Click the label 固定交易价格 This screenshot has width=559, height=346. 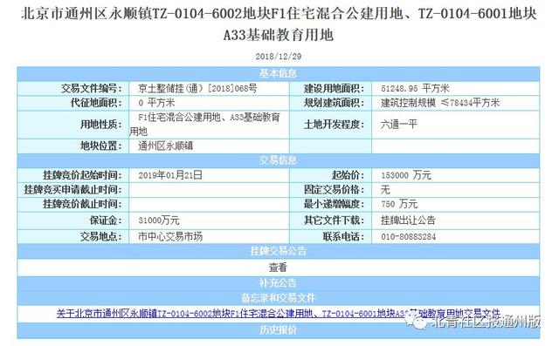click(x=334, y=189)
